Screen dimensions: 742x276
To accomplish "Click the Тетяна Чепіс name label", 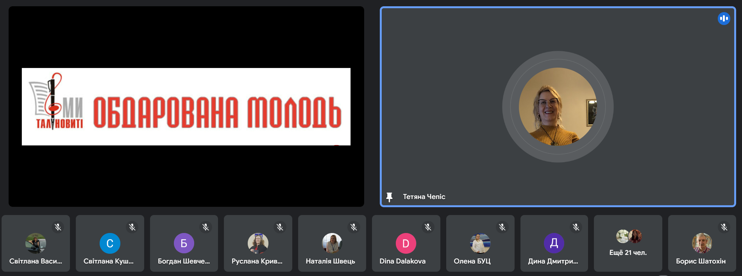I will [x=424, y=197].
